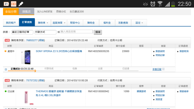The image size is (194, 109).
Task: Click order number RM1403100000942
Action: coord(99,91)
